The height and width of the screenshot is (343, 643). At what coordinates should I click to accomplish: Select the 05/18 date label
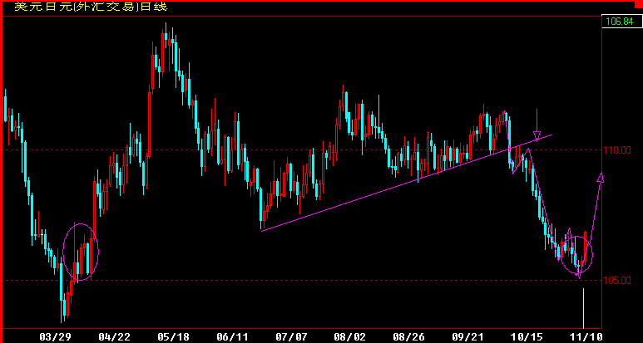pyautogui.click(x=174, y=337)
